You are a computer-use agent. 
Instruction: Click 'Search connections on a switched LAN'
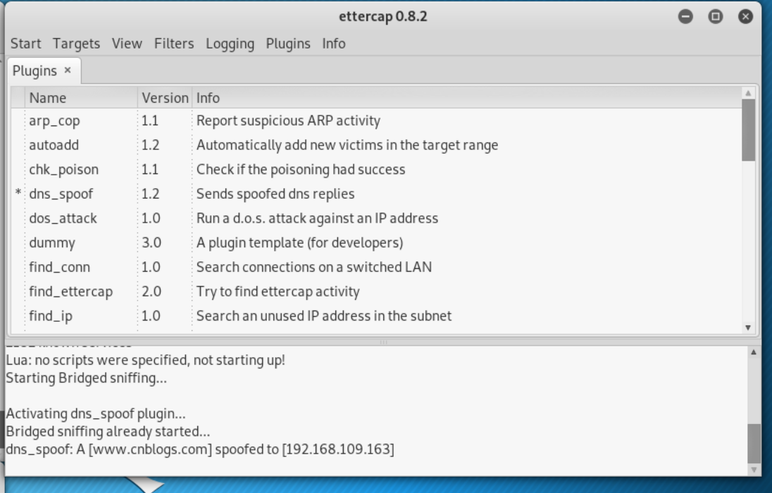(313, 267)
